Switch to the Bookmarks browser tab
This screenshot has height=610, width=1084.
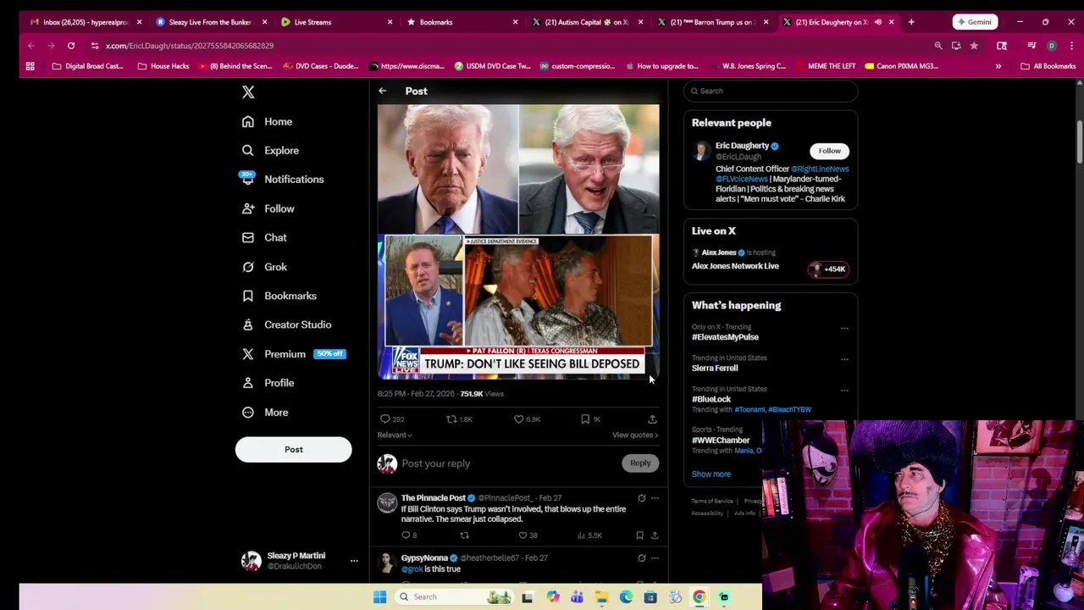click(461, 22)
